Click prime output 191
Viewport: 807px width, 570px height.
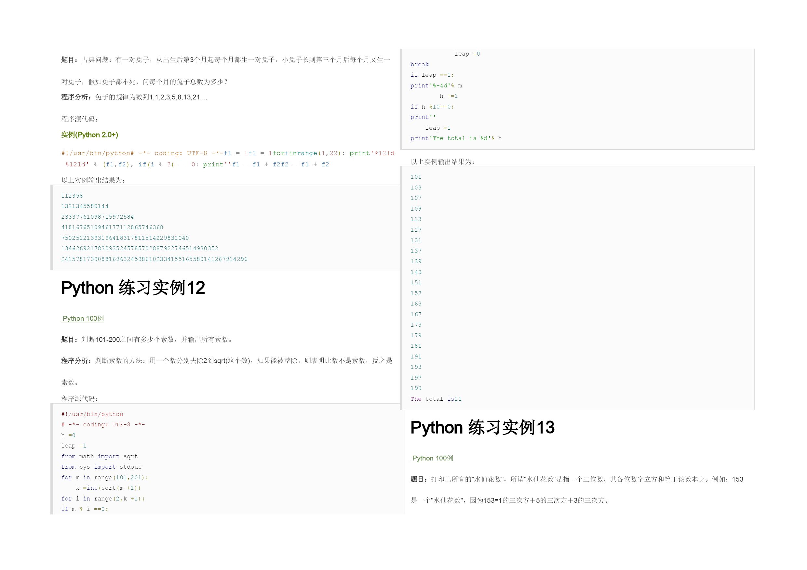point(416,357)
